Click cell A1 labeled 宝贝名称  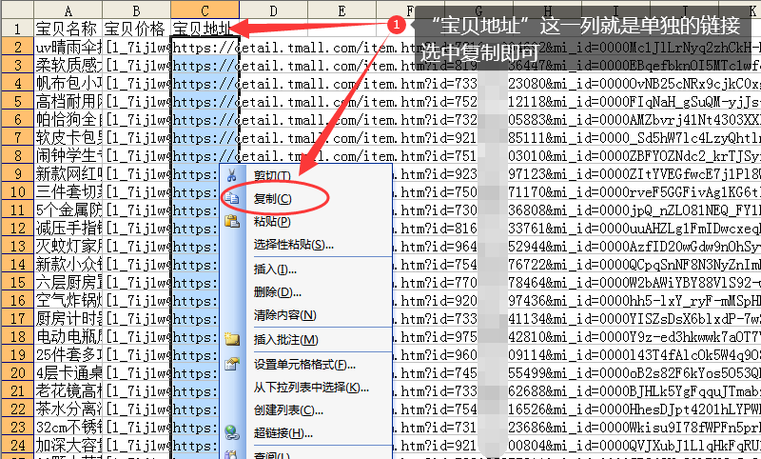(x=67, y=28)
